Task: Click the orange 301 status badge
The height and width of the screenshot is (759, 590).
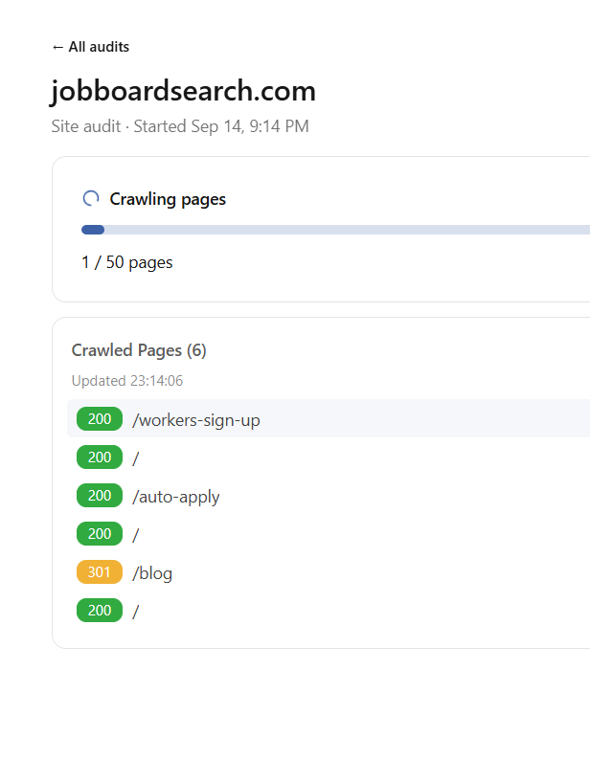Action: coord(100,572)
